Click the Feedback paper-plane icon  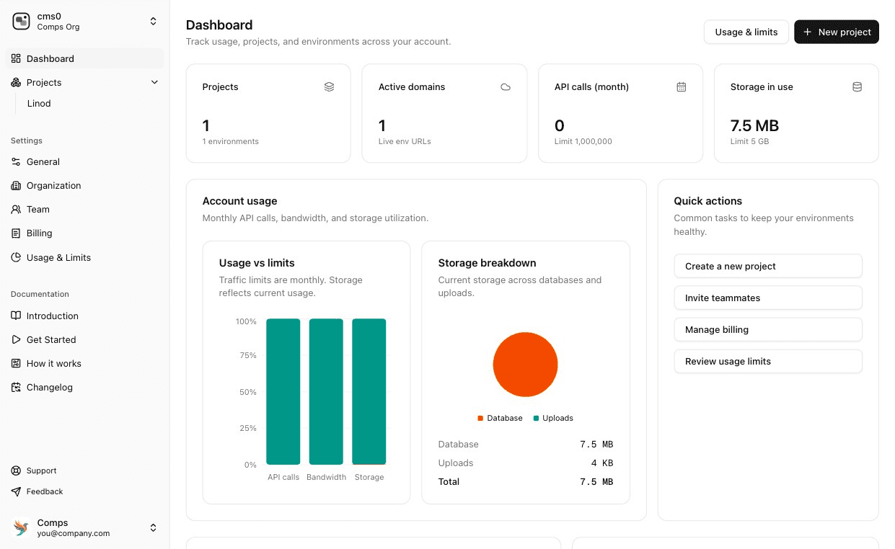[x=15, y=491]
